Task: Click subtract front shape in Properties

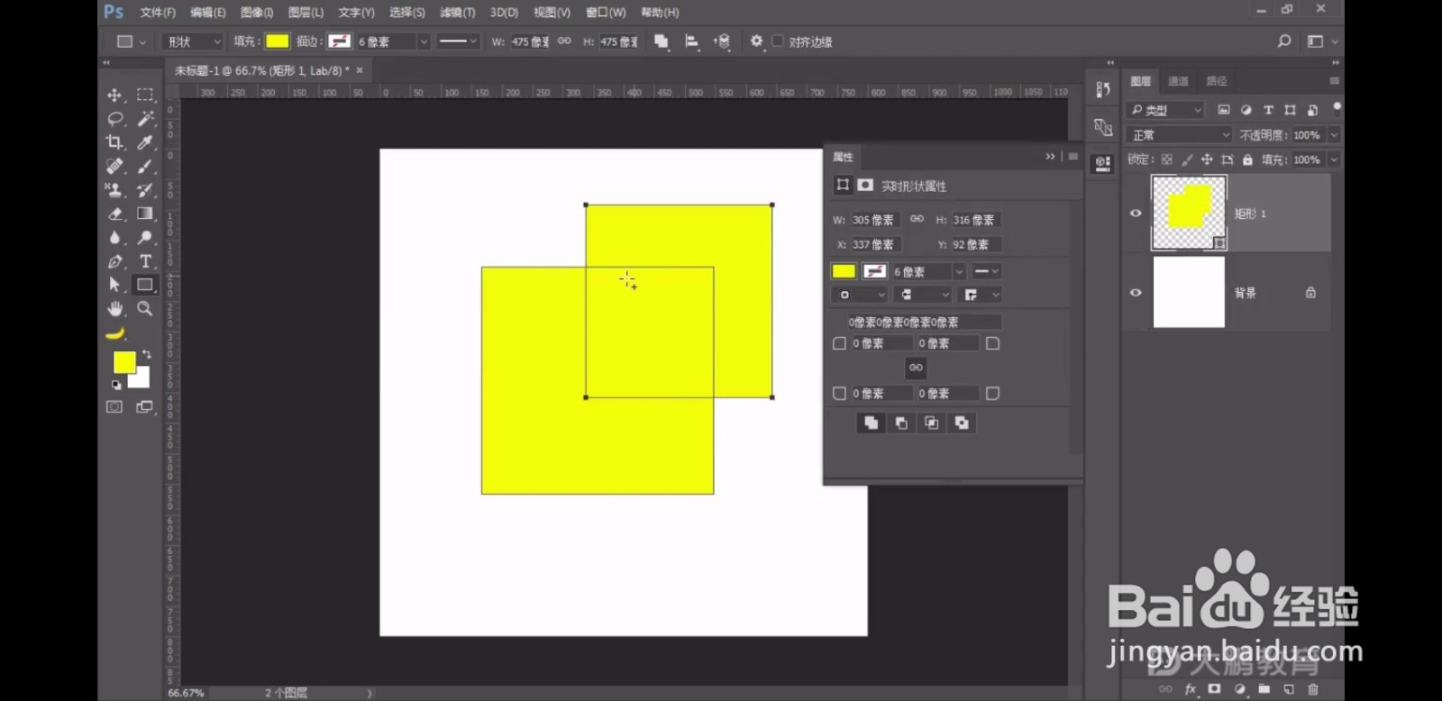Action: tap(901, 423)
